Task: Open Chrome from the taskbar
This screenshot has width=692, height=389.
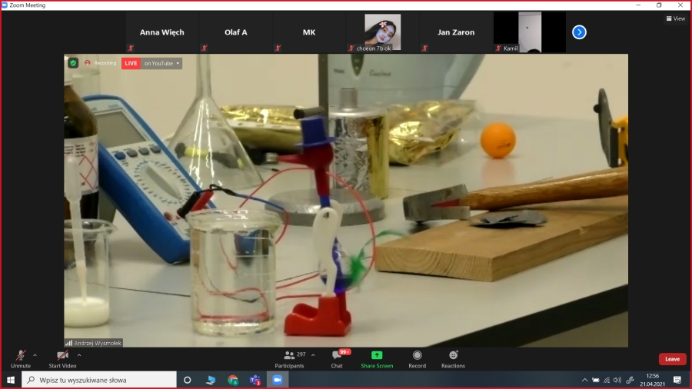Action: [x=232, y=380]
